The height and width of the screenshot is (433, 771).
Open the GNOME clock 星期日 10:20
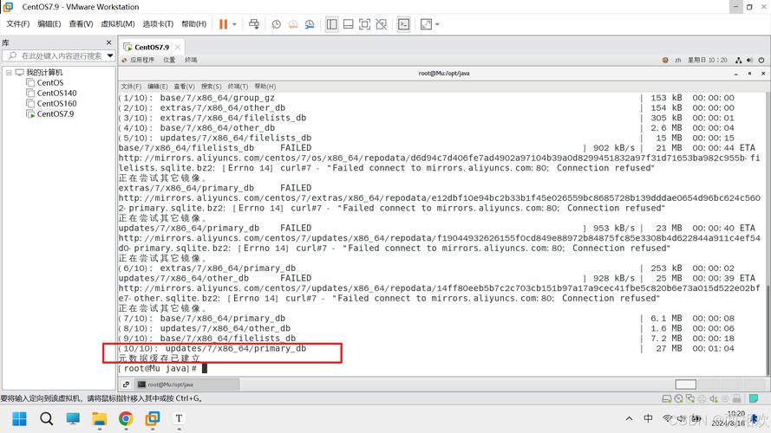click(x=707, y=60)
